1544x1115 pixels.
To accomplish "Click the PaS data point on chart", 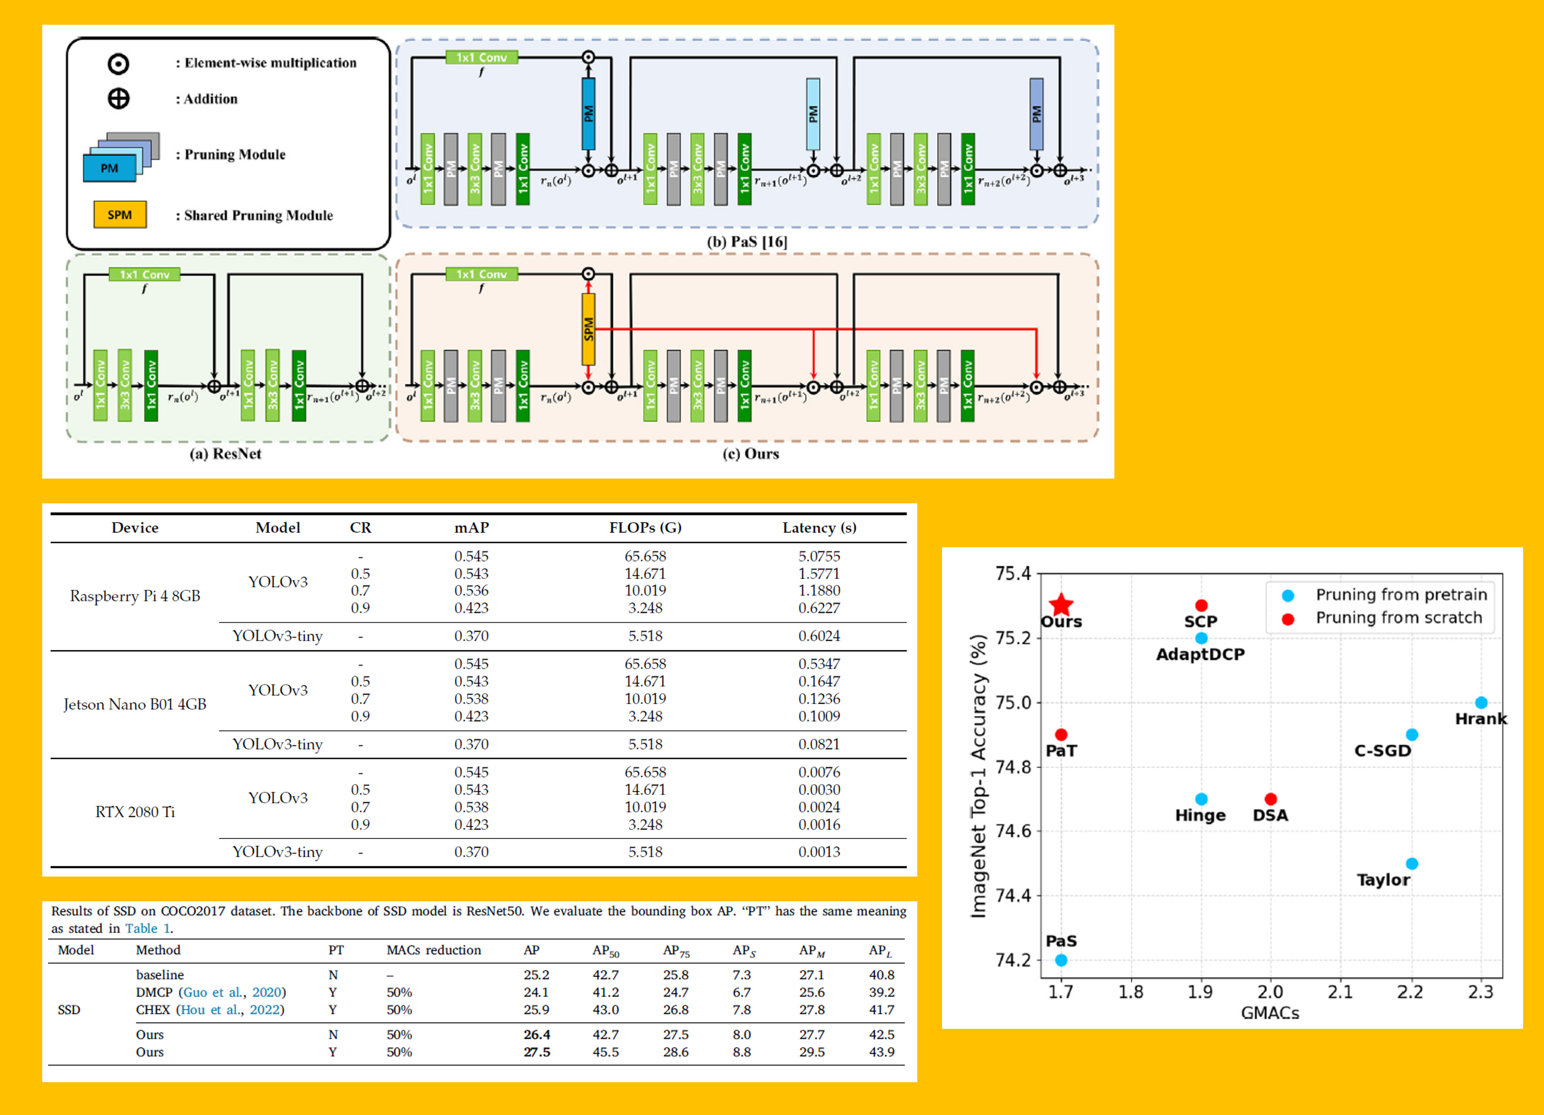I will tap(1061, 960).
